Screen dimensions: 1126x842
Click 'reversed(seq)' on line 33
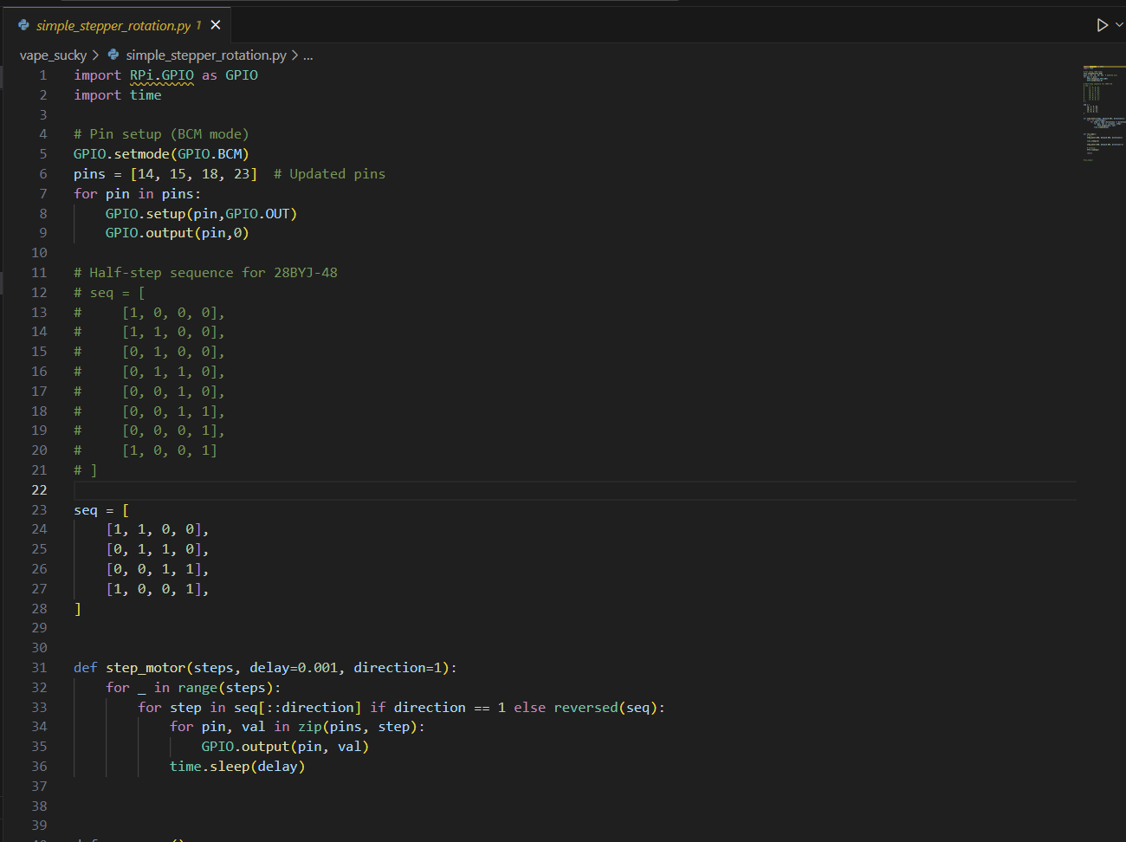coord(605,708)
